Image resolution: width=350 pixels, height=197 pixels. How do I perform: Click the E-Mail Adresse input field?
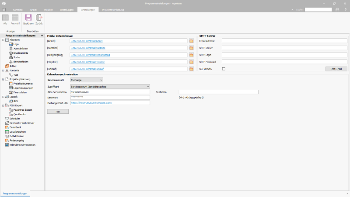(284, 41)
